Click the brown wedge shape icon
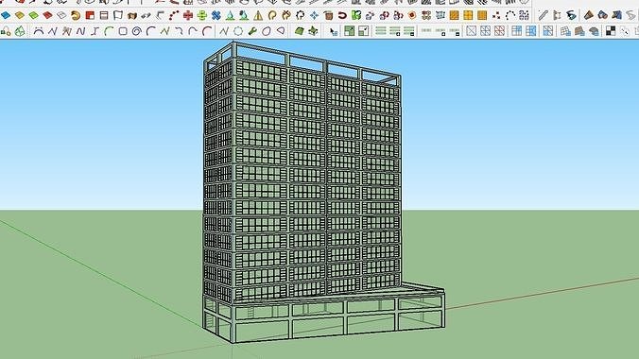Screen dimensions: 639x359 point(589,15)
